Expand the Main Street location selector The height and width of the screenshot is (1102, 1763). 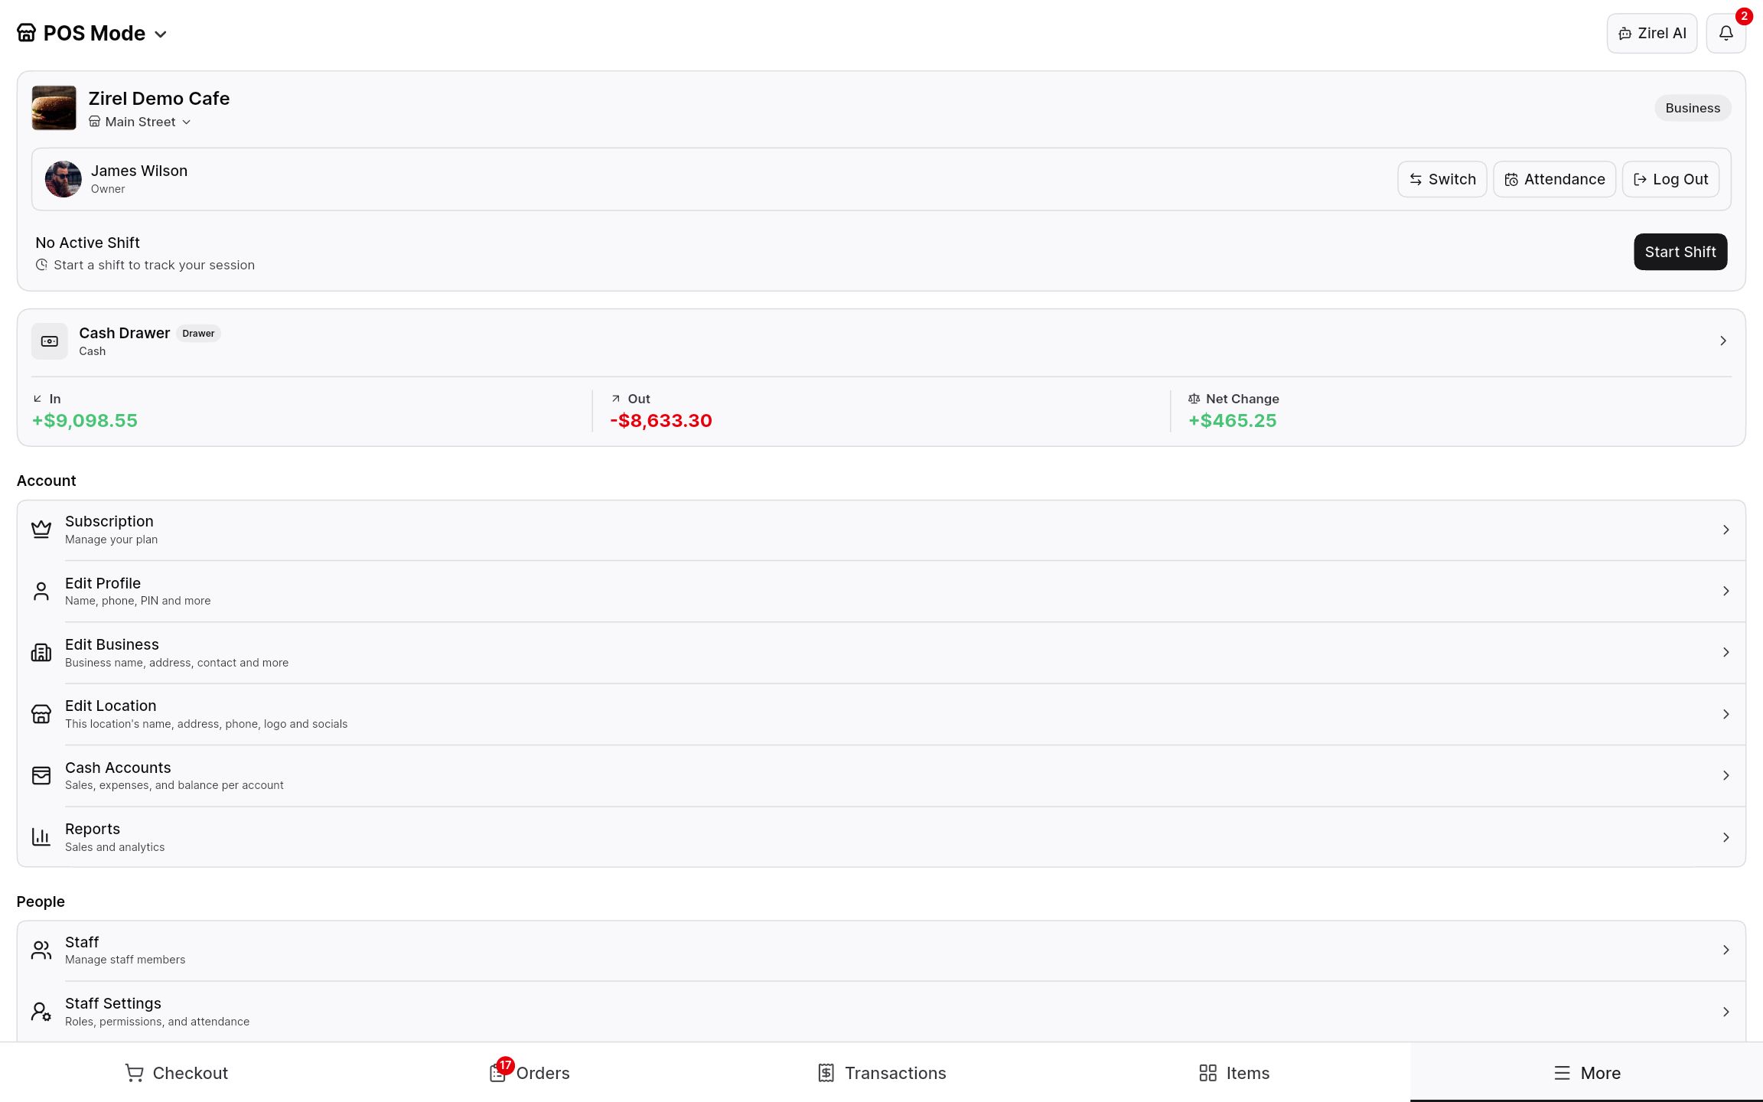(x=140, y=122)
